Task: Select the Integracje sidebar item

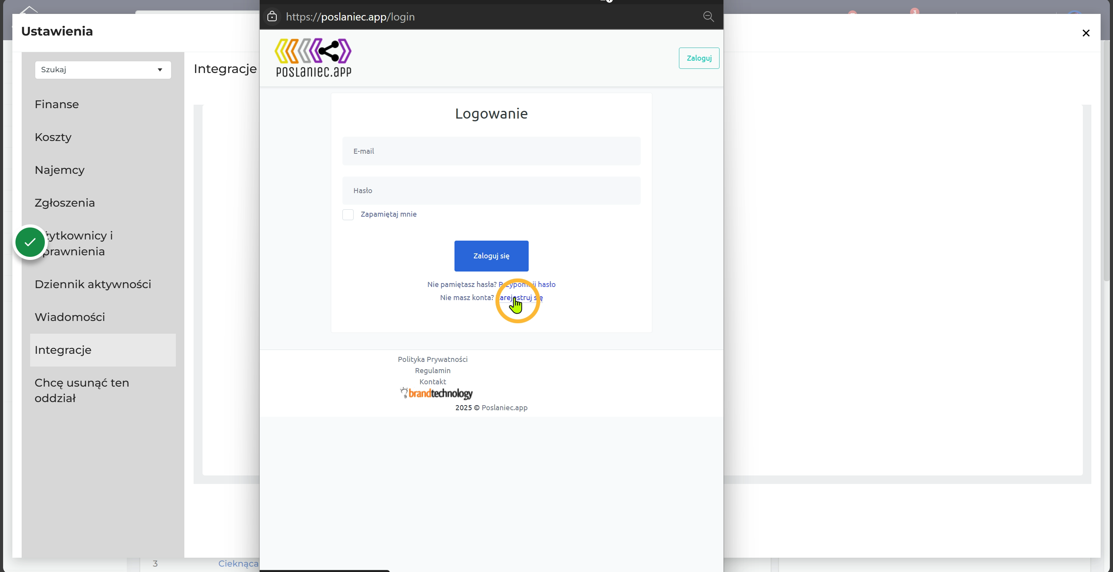Action: [103, 350]
